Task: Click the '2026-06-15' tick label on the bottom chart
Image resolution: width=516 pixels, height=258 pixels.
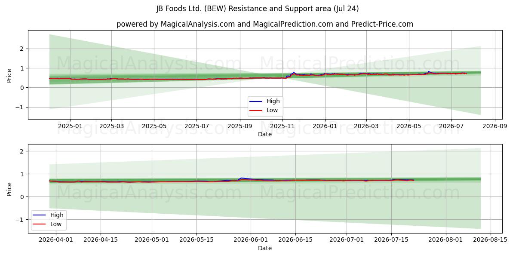Action: [295, 240]
